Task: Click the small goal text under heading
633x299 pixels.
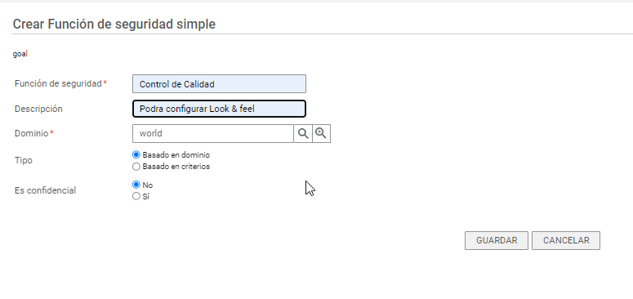Action: coord(20,54)
